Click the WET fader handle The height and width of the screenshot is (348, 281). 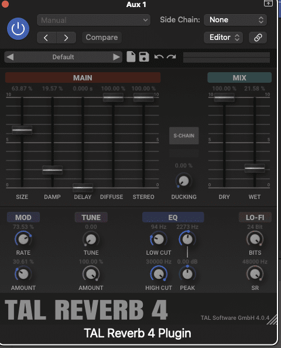tap(255, 168)
